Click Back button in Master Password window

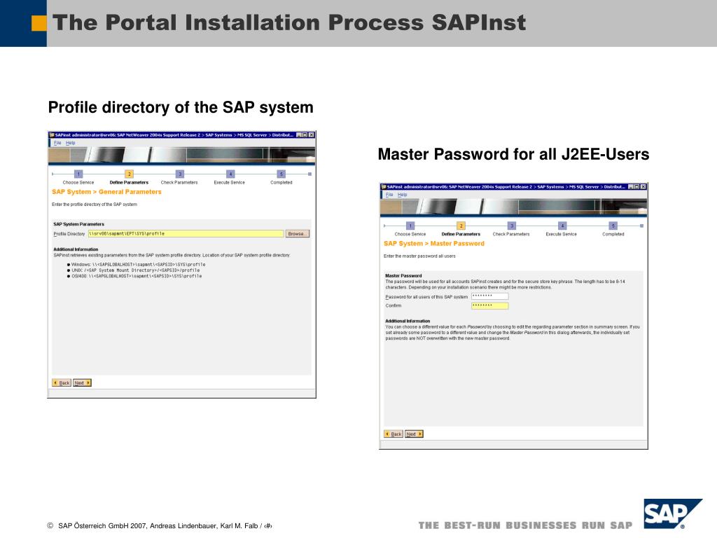pos(394,434)
